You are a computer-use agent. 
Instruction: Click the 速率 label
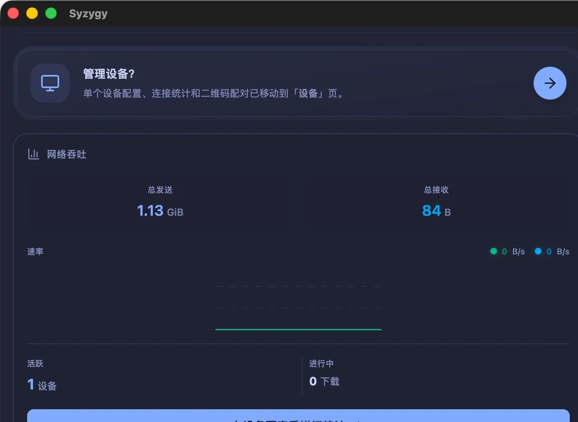35,252
